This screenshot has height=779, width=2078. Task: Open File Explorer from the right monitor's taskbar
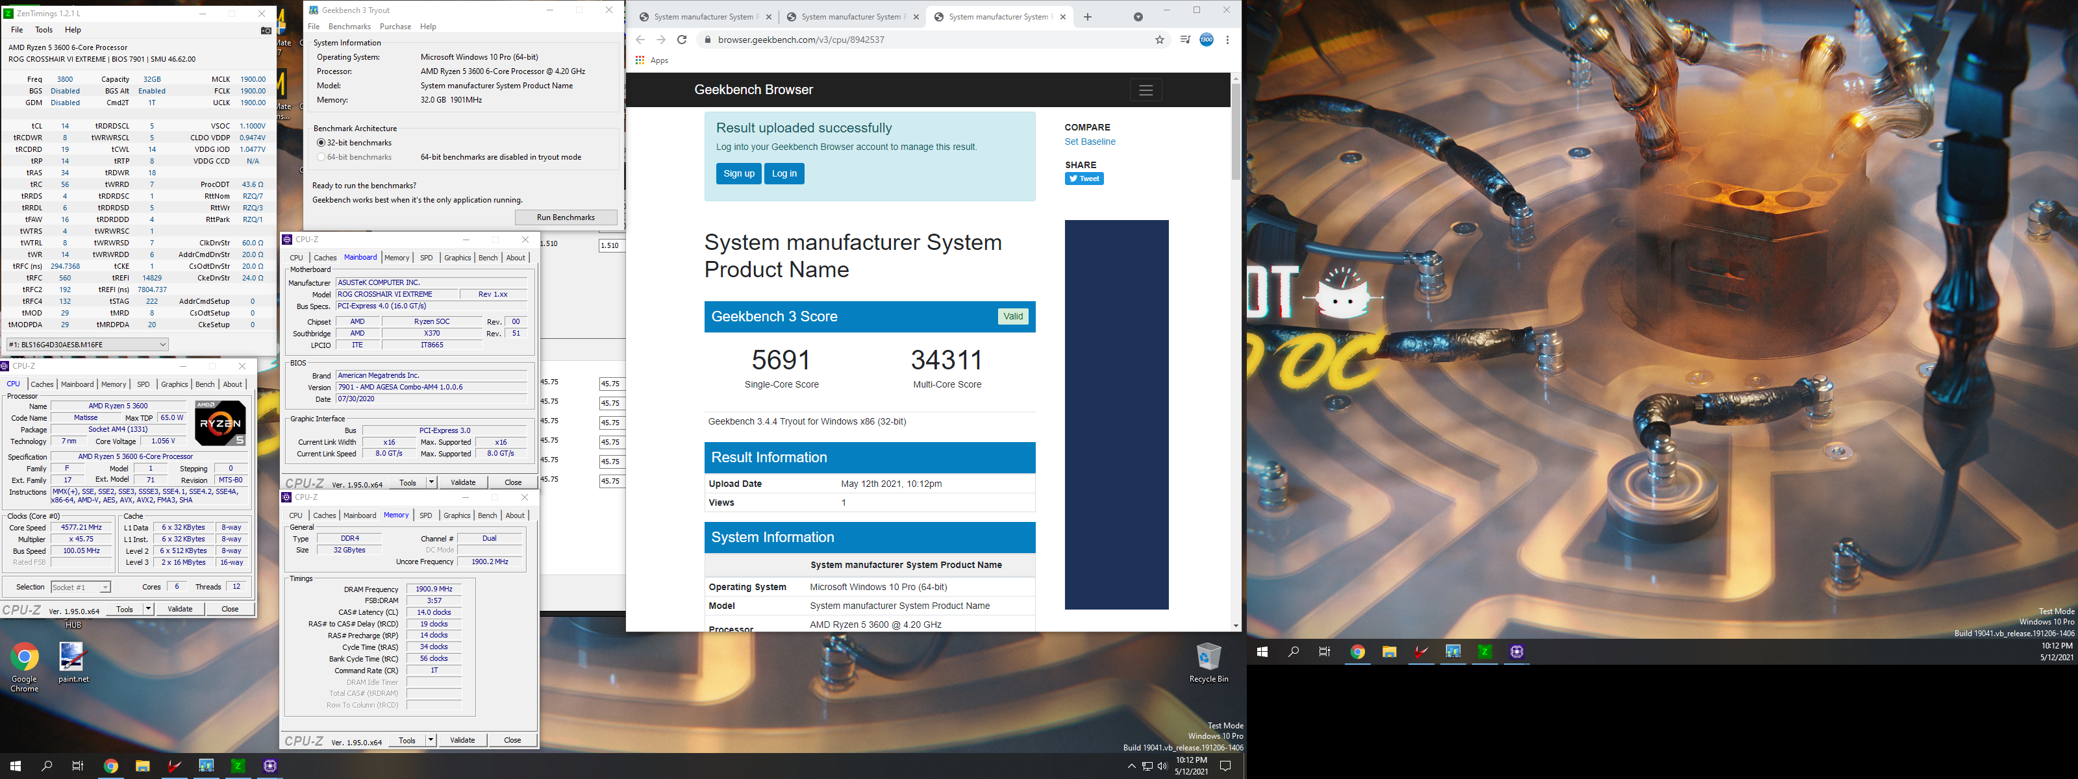pyautogui.click(x=1389, y=652)
